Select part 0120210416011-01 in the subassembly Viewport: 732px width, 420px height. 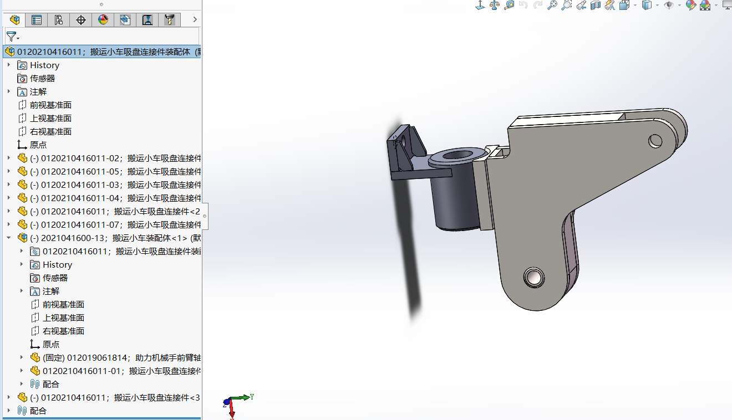coord(116,371)
